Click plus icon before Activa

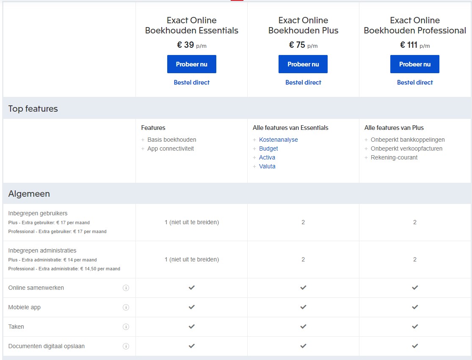pyautogui.click(x=255, y=158)
